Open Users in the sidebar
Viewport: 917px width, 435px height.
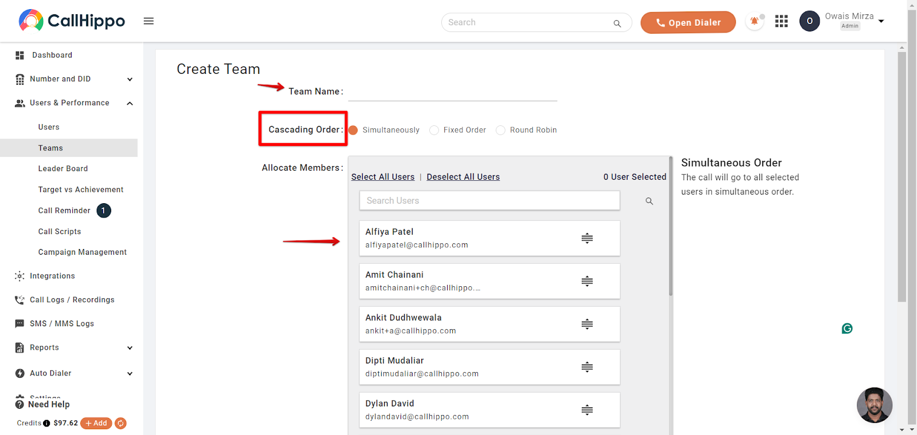[49, 127]
